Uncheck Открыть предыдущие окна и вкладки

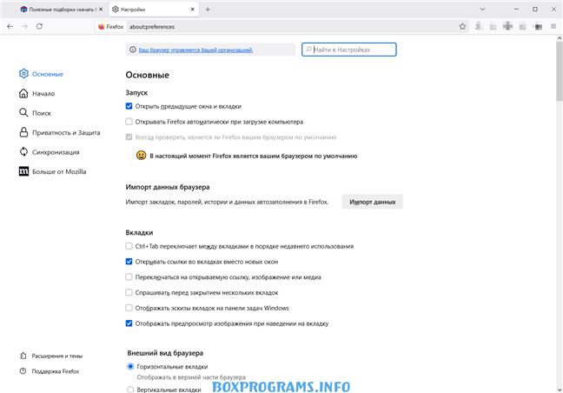129,106
